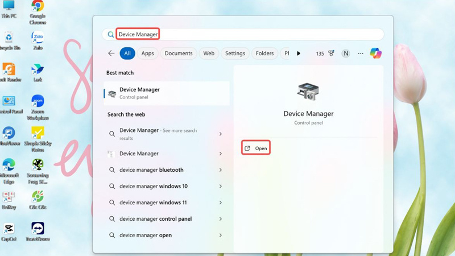The image size is (455, 256).
Task: Click the magnifier icon in search box
Action: pyautogui.click(x=110, y=35)
